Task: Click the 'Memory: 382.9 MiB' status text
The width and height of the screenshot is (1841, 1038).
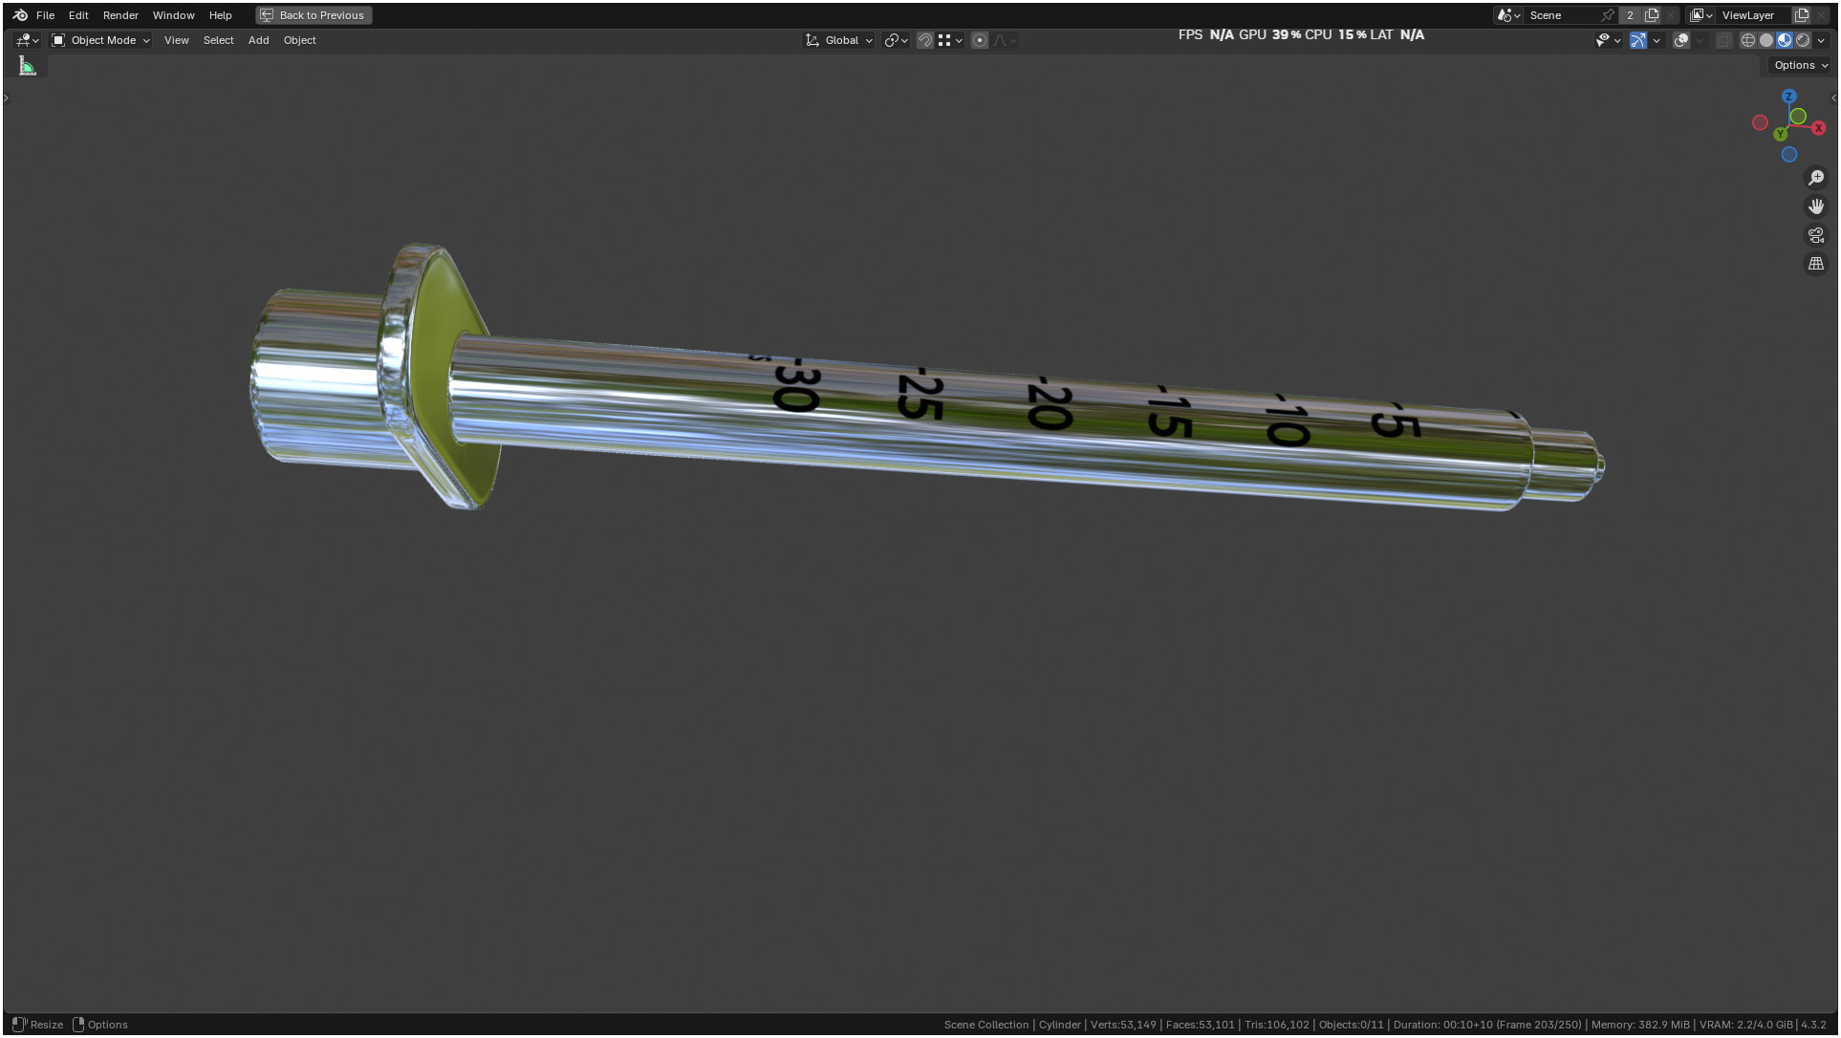Action: 1640,1025
